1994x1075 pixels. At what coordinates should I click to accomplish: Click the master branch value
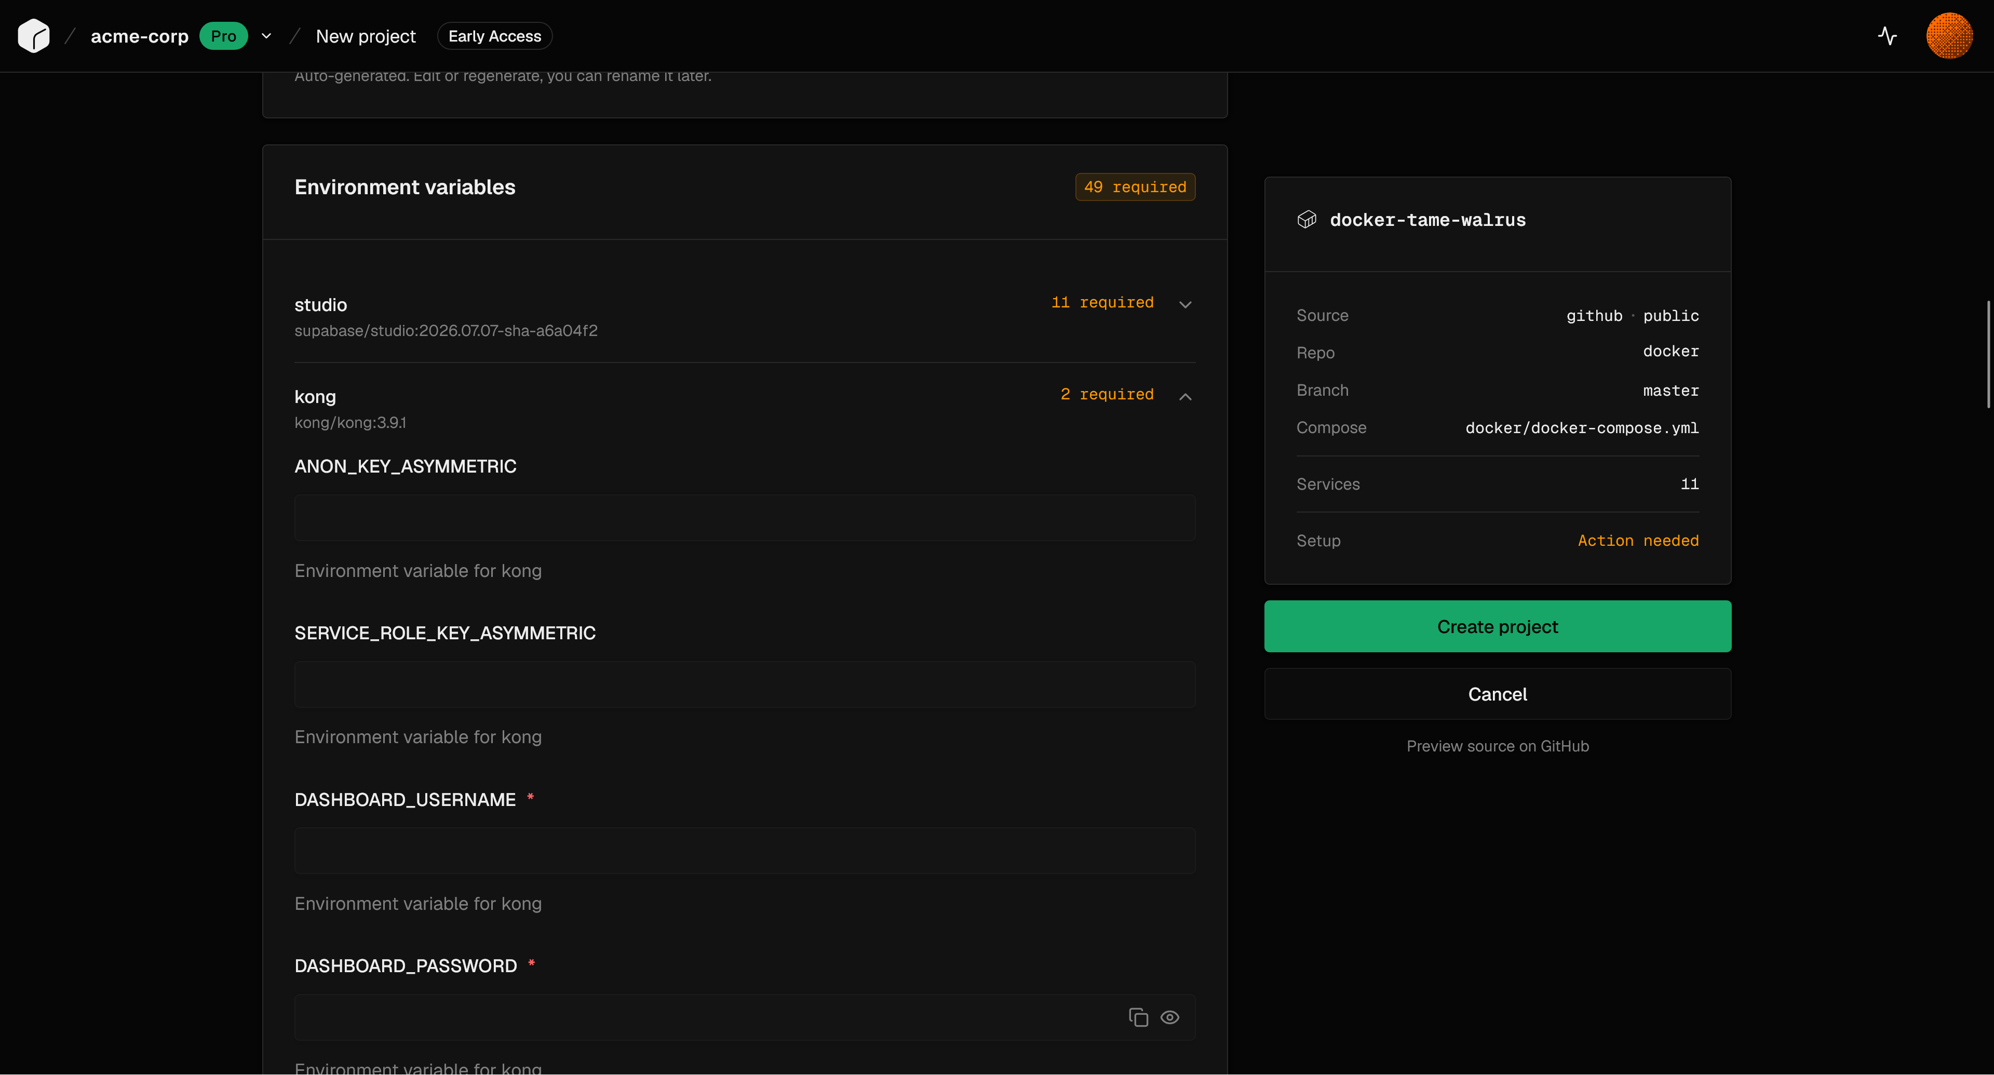[1670, 391]
